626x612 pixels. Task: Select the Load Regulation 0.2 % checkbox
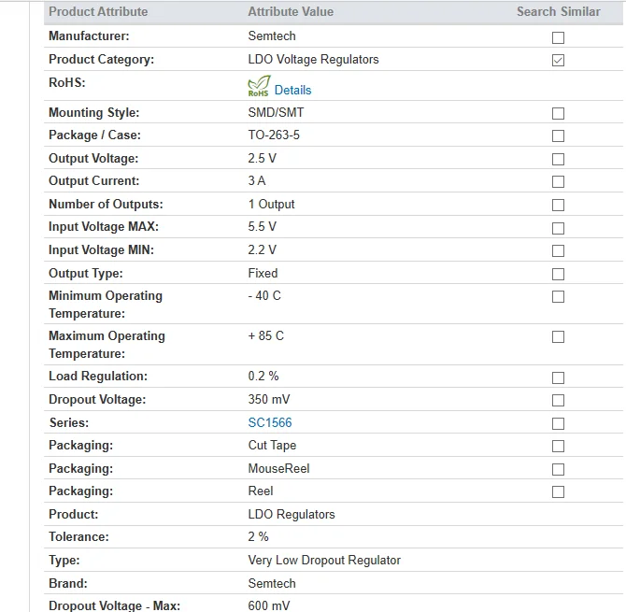[x=558, y=377]
